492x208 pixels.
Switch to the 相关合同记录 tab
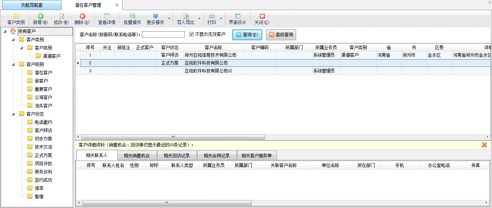coord(216,156)
